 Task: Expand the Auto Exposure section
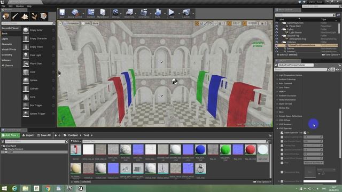277,83
